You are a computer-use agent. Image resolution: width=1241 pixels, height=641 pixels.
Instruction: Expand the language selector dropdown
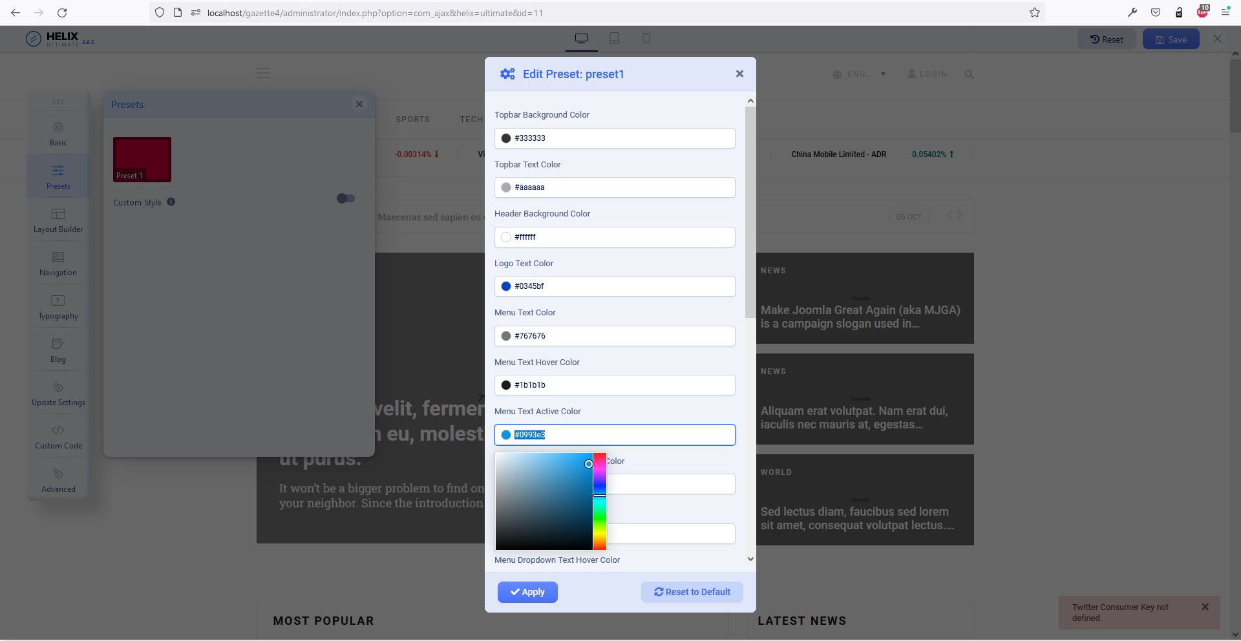coord(860,74)
